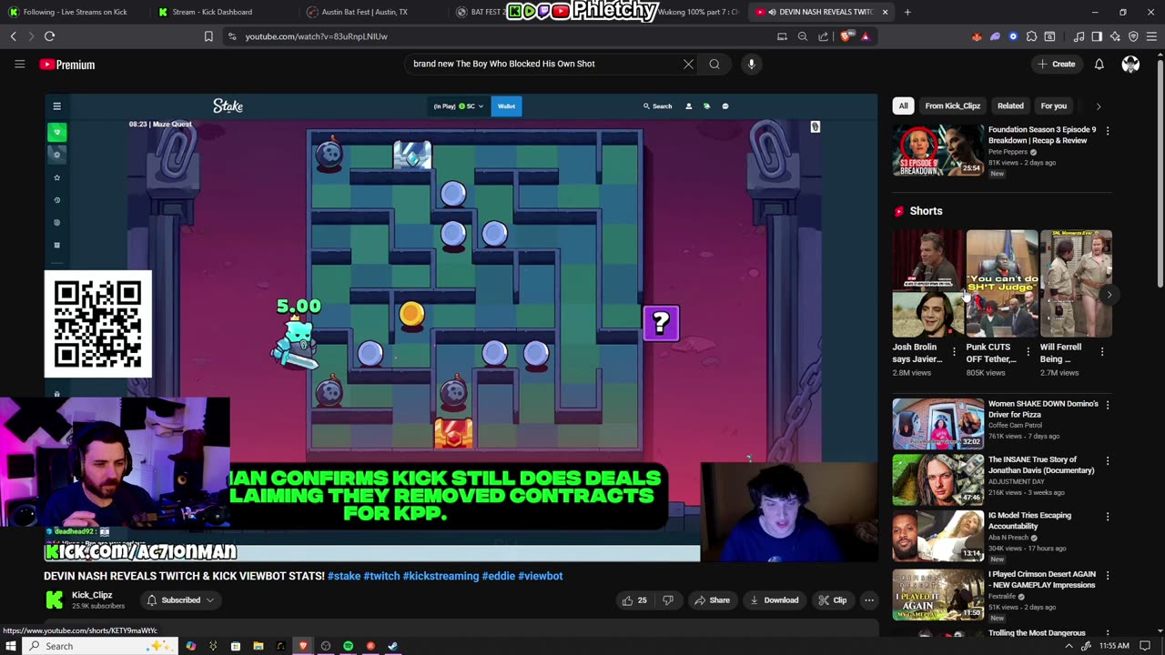Open the Brave main menu icon
Image resolution: width=1165 pixels, height=655 pixels.
click(x=1152, y=36)
